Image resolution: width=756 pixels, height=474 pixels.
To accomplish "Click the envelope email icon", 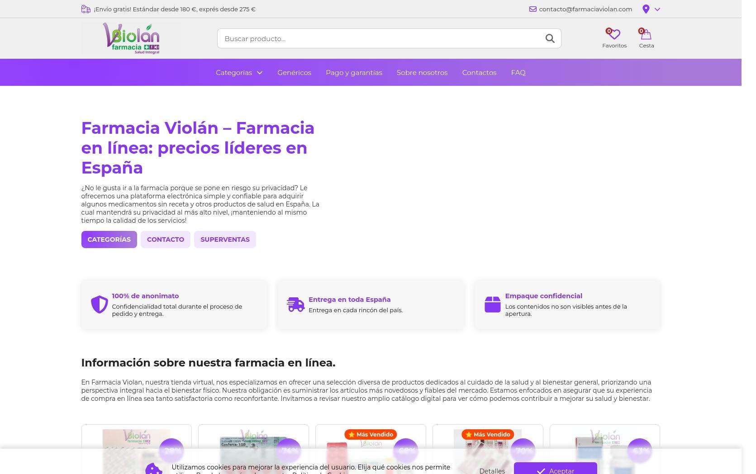I will (533, 9).
